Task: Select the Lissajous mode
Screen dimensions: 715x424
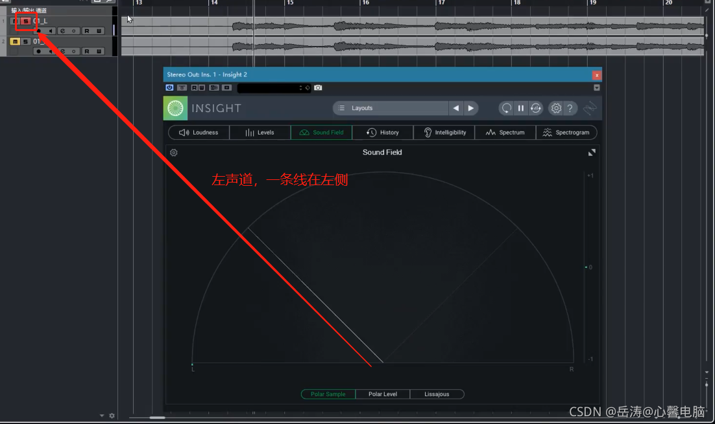Action: tap(437, 394)
